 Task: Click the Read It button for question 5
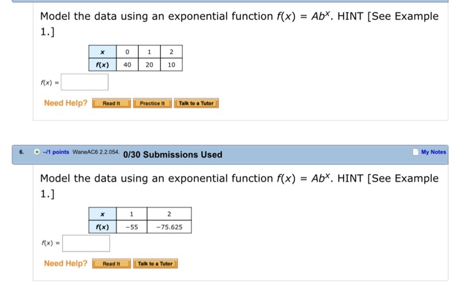112,103
